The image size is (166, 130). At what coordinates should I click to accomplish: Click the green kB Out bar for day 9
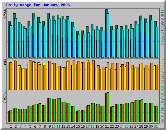point(50,110)
